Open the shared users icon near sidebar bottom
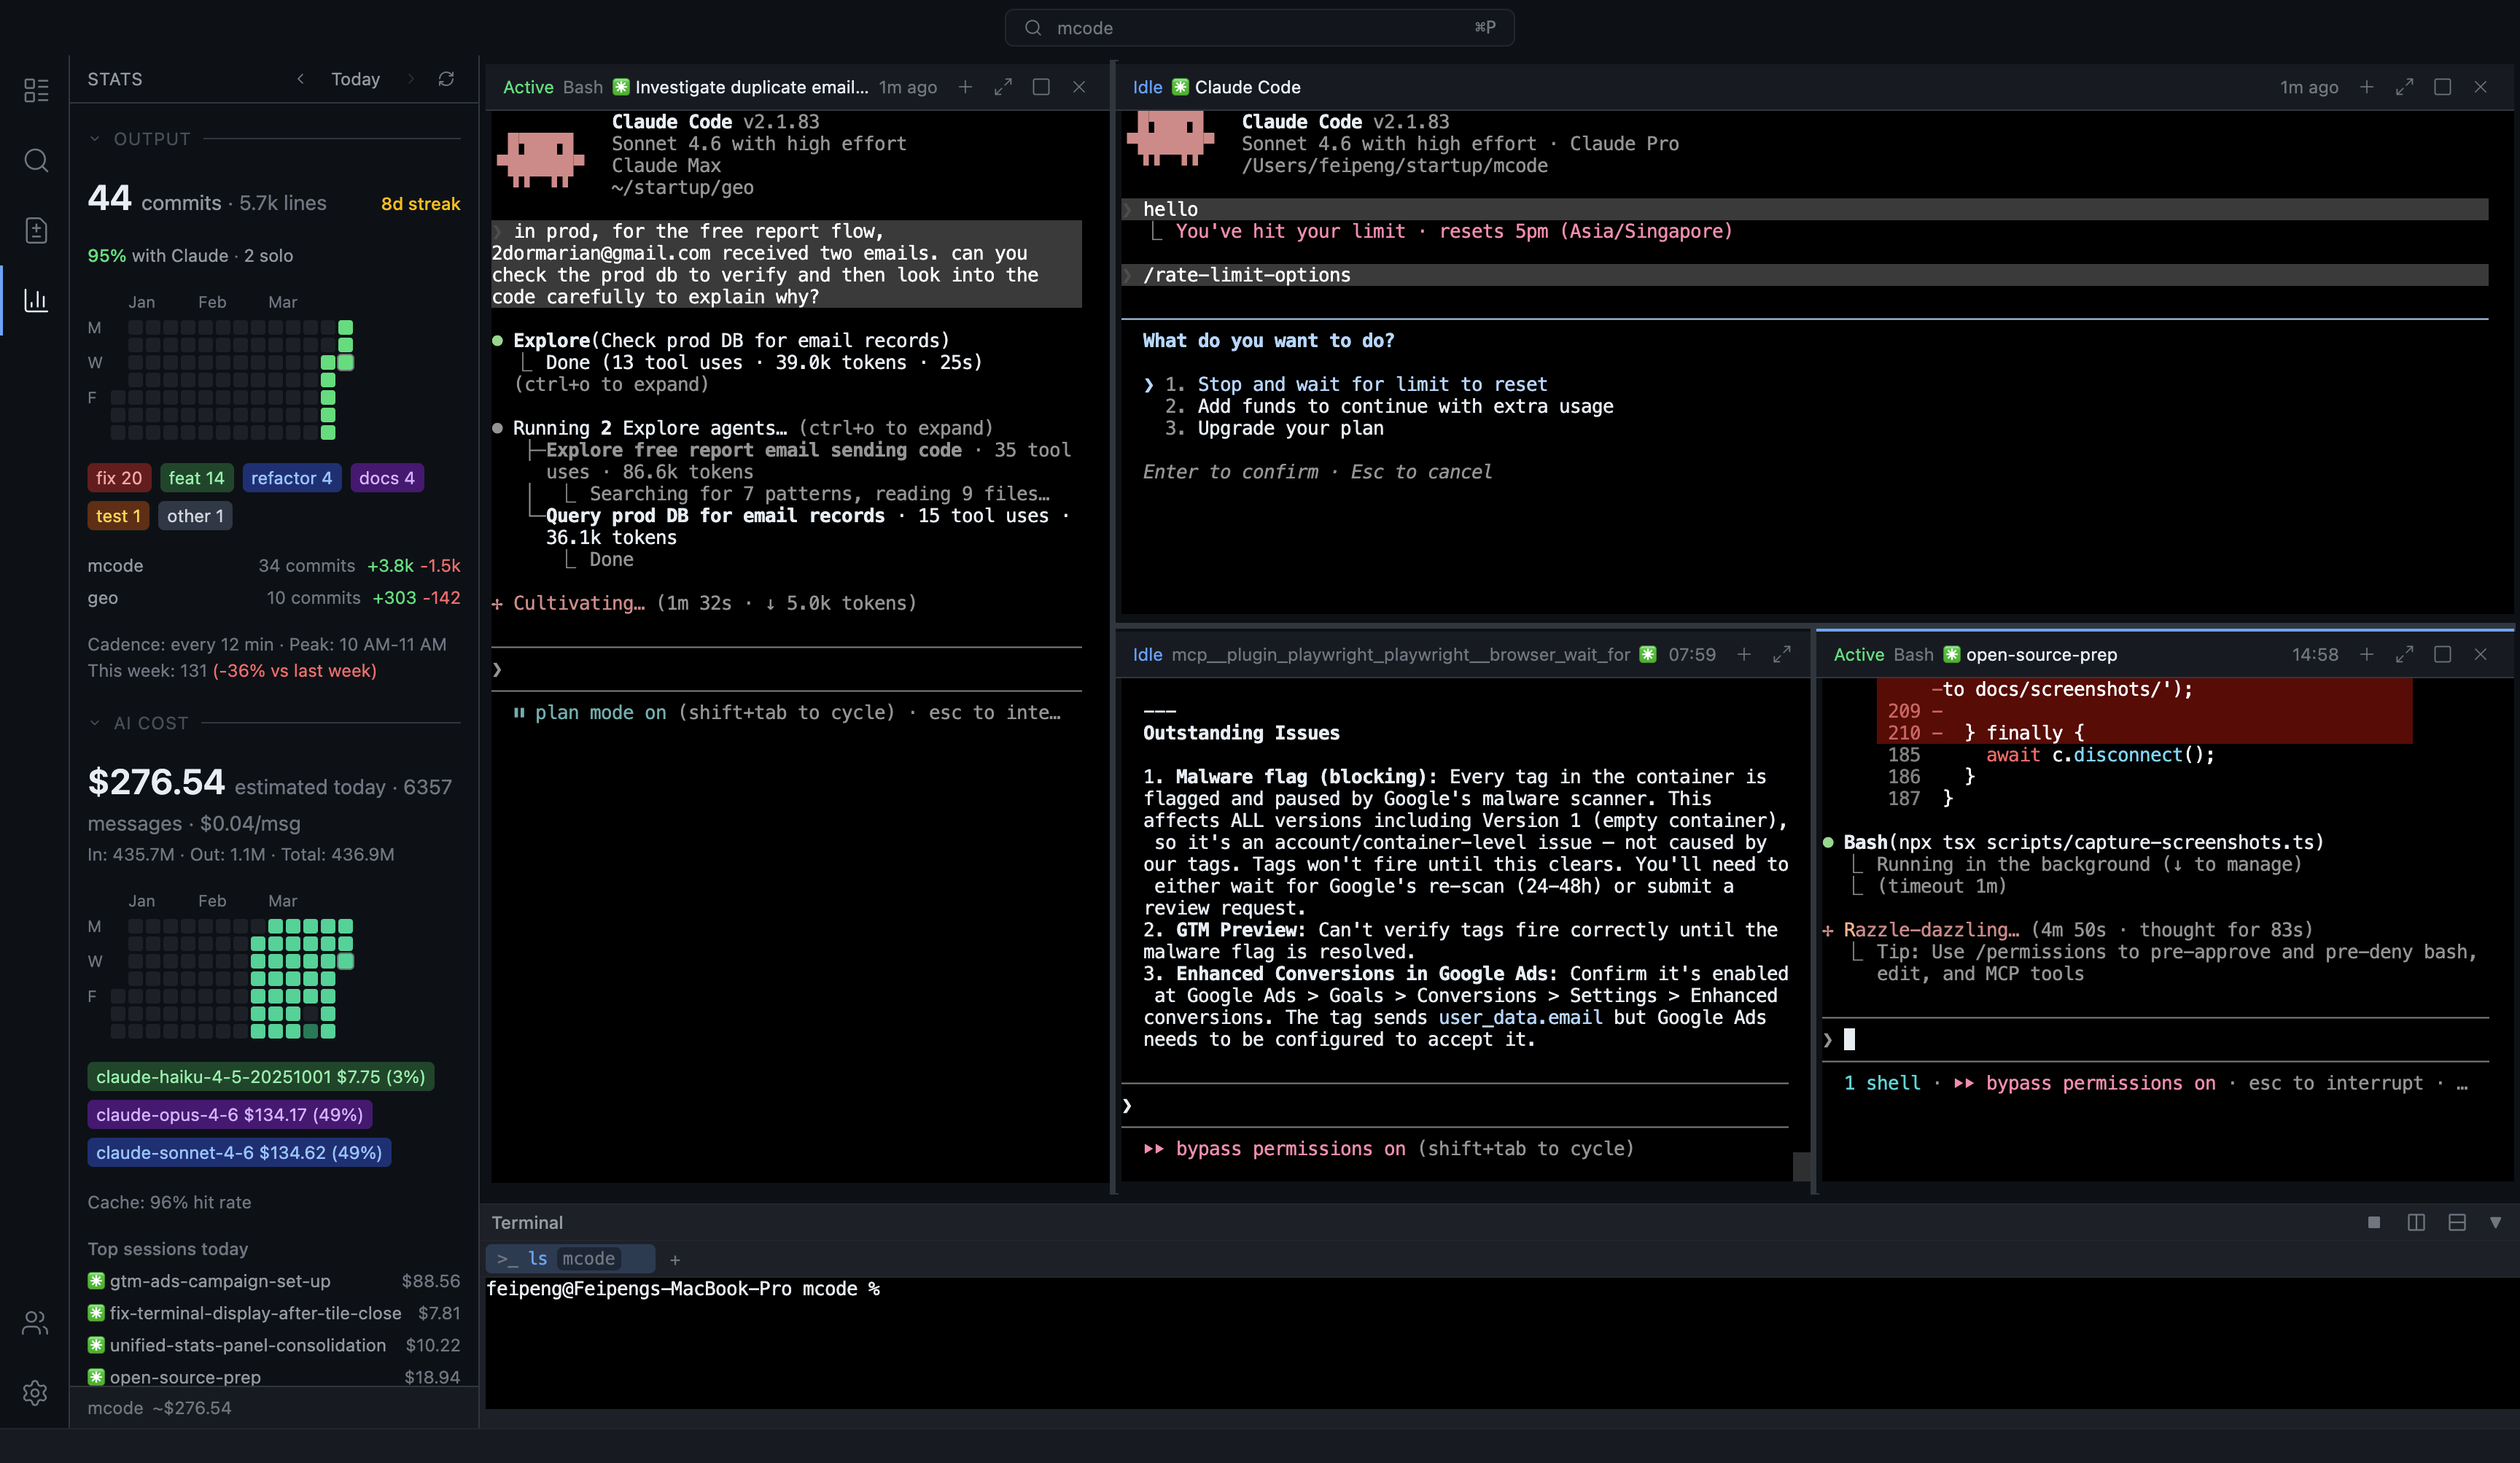Image resolution: width=2520 pixels, height=1463 pixels. click(36, 1322)
